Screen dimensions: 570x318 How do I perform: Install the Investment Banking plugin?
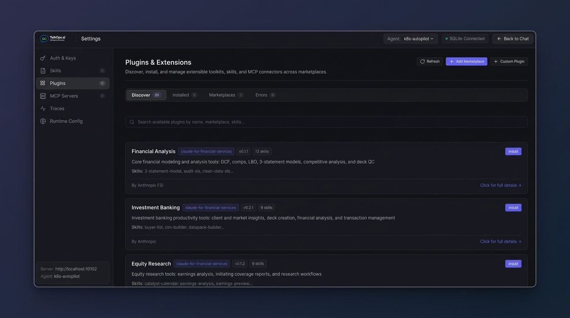tap(513, 207)
